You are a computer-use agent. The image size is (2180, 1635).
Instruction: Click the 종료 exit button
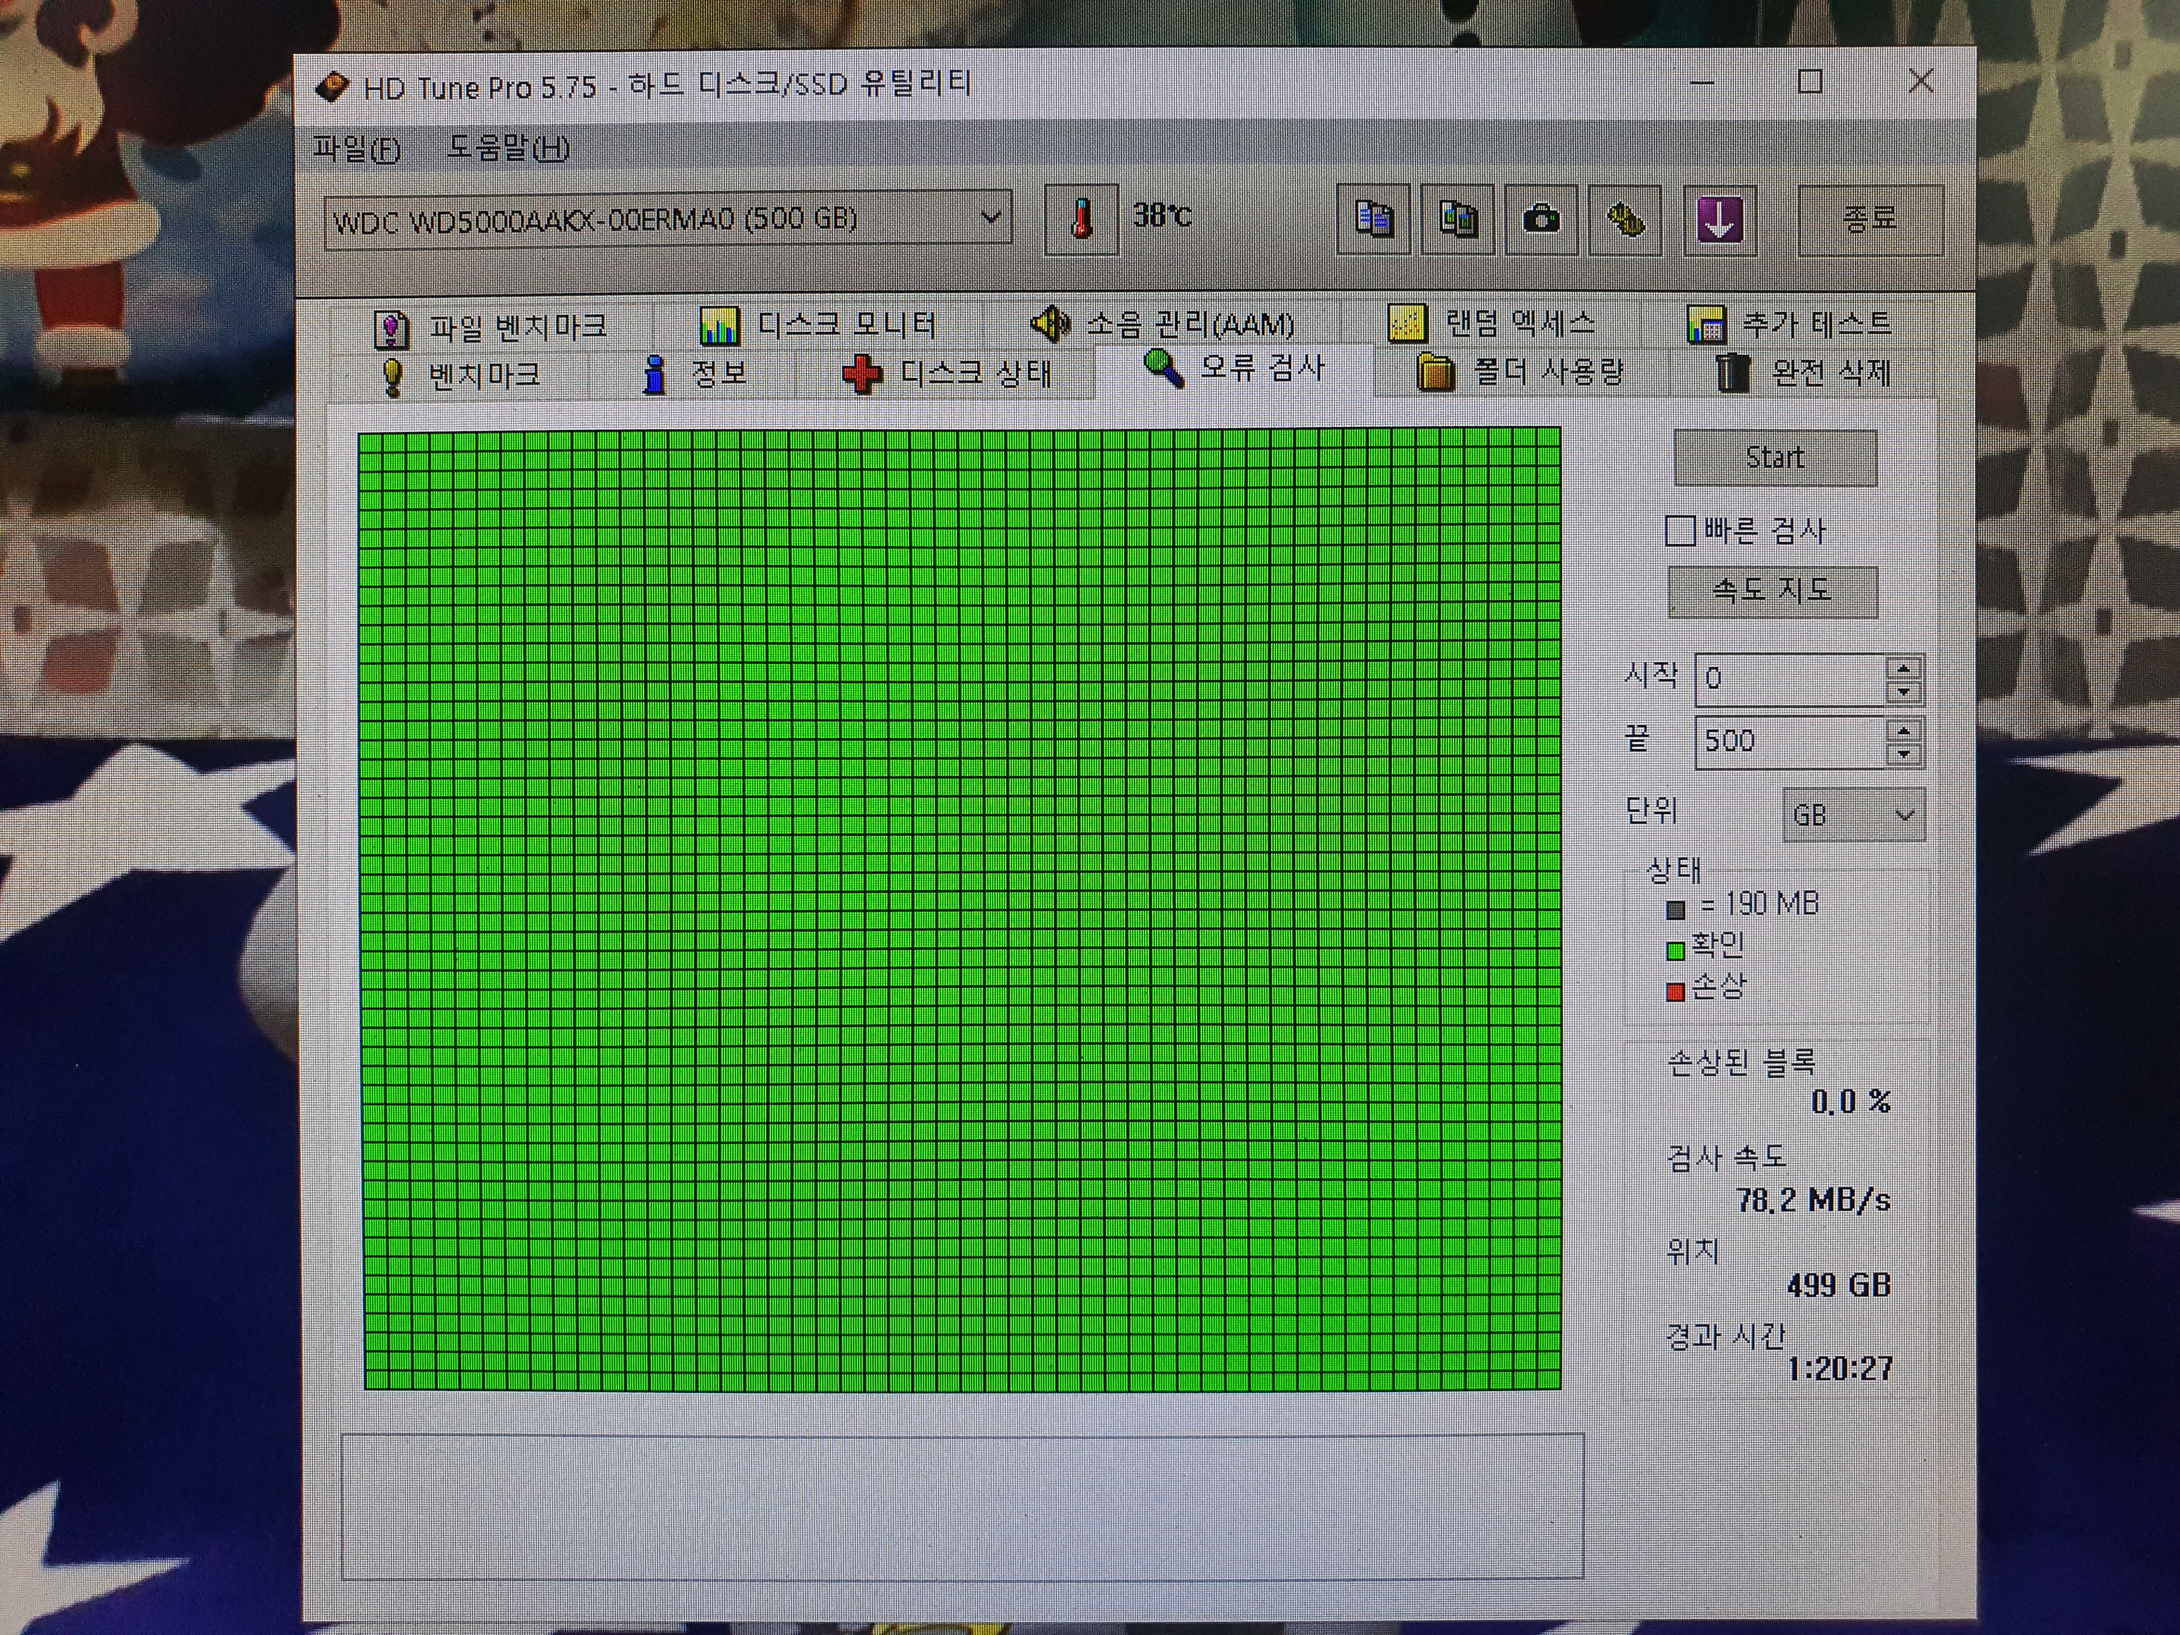click(x=1871, y=219)
